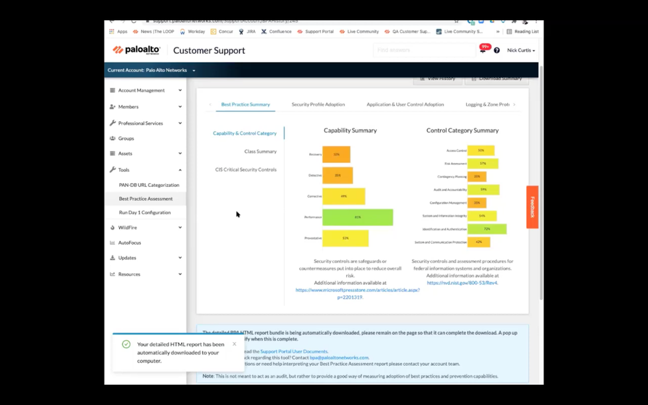Click the Assets list icon
Viewport: 648px width, 405px height.
(x=112, y=153)
